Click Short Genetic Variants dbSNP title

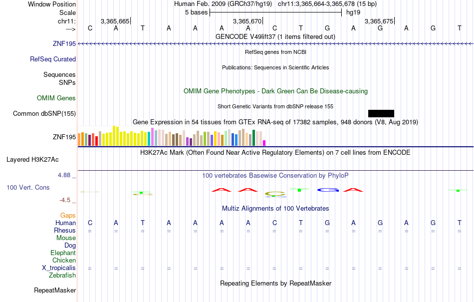coord(275,106)
